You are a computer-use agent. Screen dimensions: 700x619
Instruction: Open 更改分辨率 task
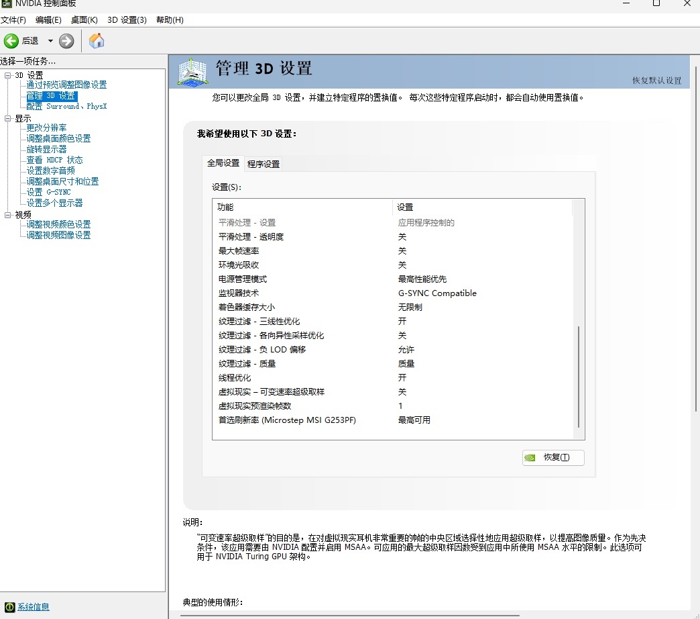tap(46, 128)
